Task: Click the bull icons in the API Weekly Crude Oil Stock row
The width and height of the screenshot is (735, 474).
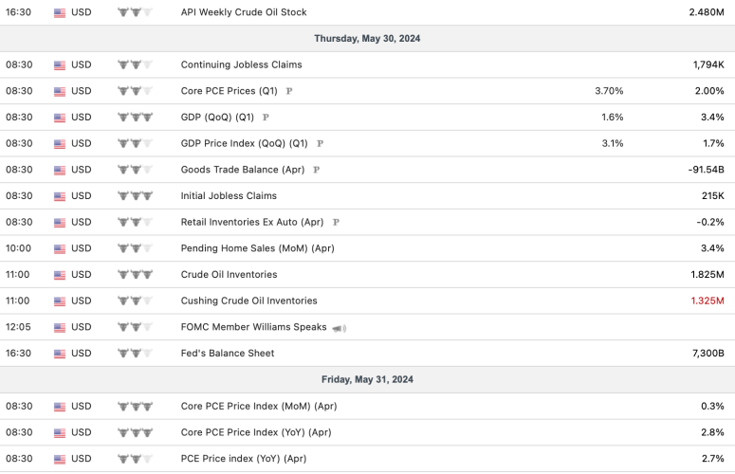Action: click(135, 13)
